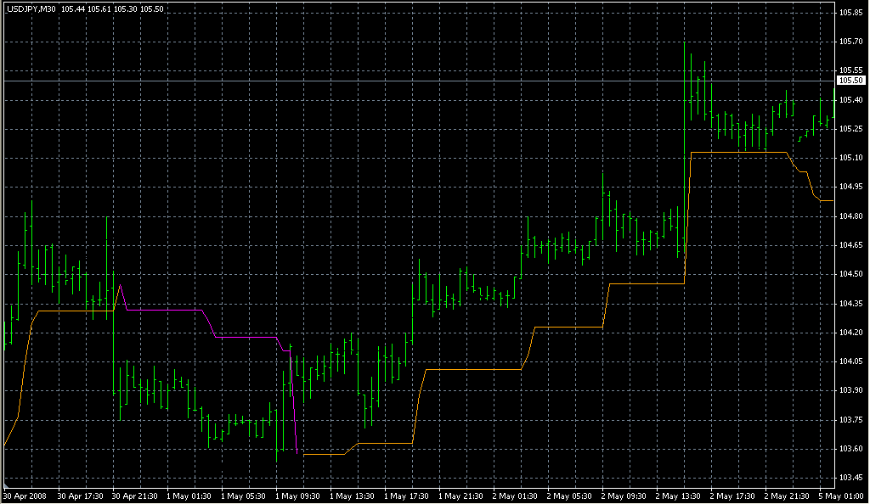The width and height of the screenshot is (870, 504).
Task: Click the 2 May 17:30 time label
Action: point(732,496)
